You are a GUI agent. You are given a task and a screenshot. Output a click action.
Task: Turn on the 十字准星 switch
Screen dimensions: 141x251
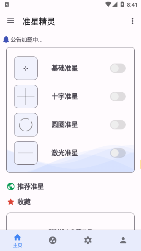tap(118, 96)
